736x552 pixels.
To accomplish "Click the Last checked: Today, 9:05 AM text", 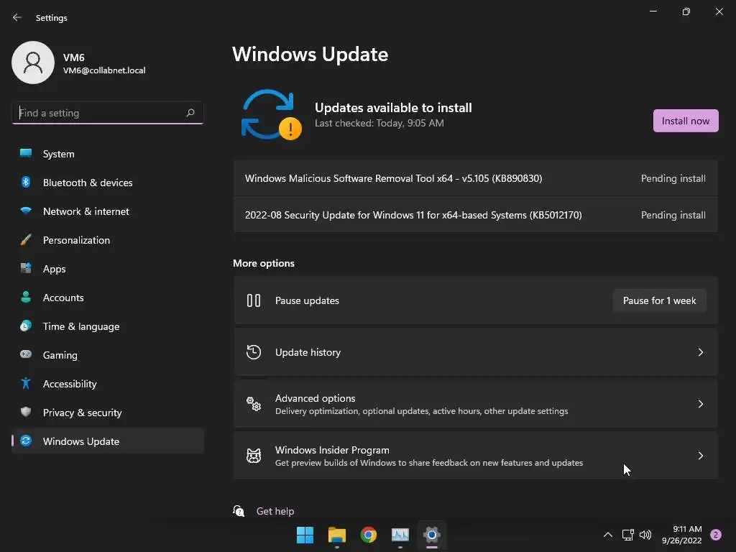I will [379, 123].
